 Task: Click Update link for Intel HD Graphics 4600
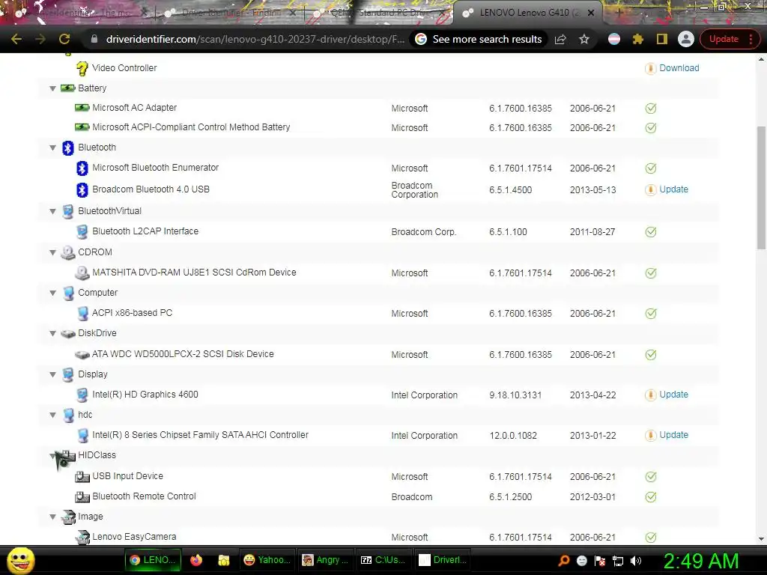673,395
